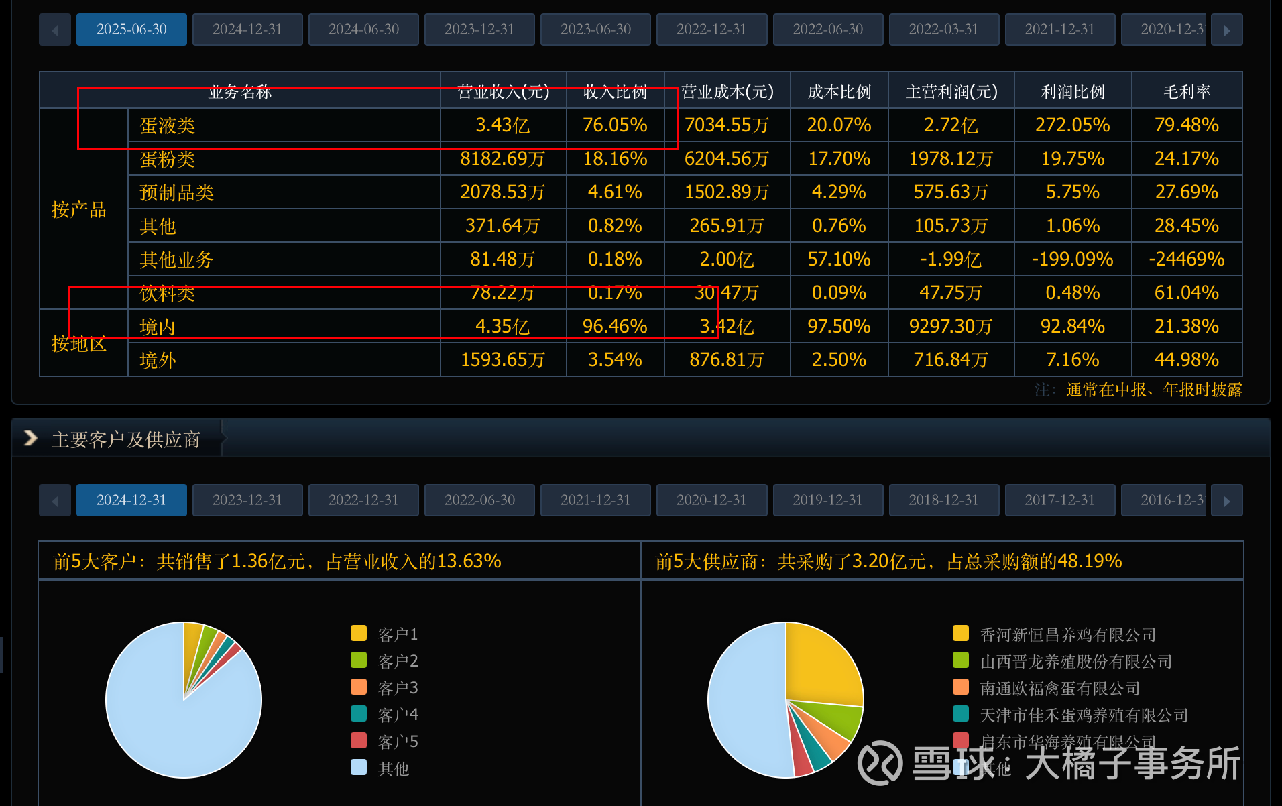Screen dimensions: 1282x806
Task: Toggle 客户4 teal legend swatch
Action: pyautogui.click(x=359, y=714)
